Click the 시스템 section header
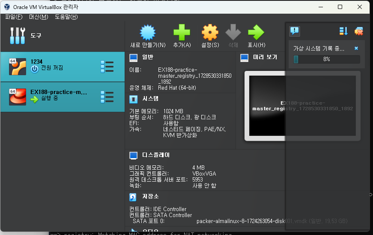This screenshot has height=235, width=373. pyautogui.click(x=150, y=99)
